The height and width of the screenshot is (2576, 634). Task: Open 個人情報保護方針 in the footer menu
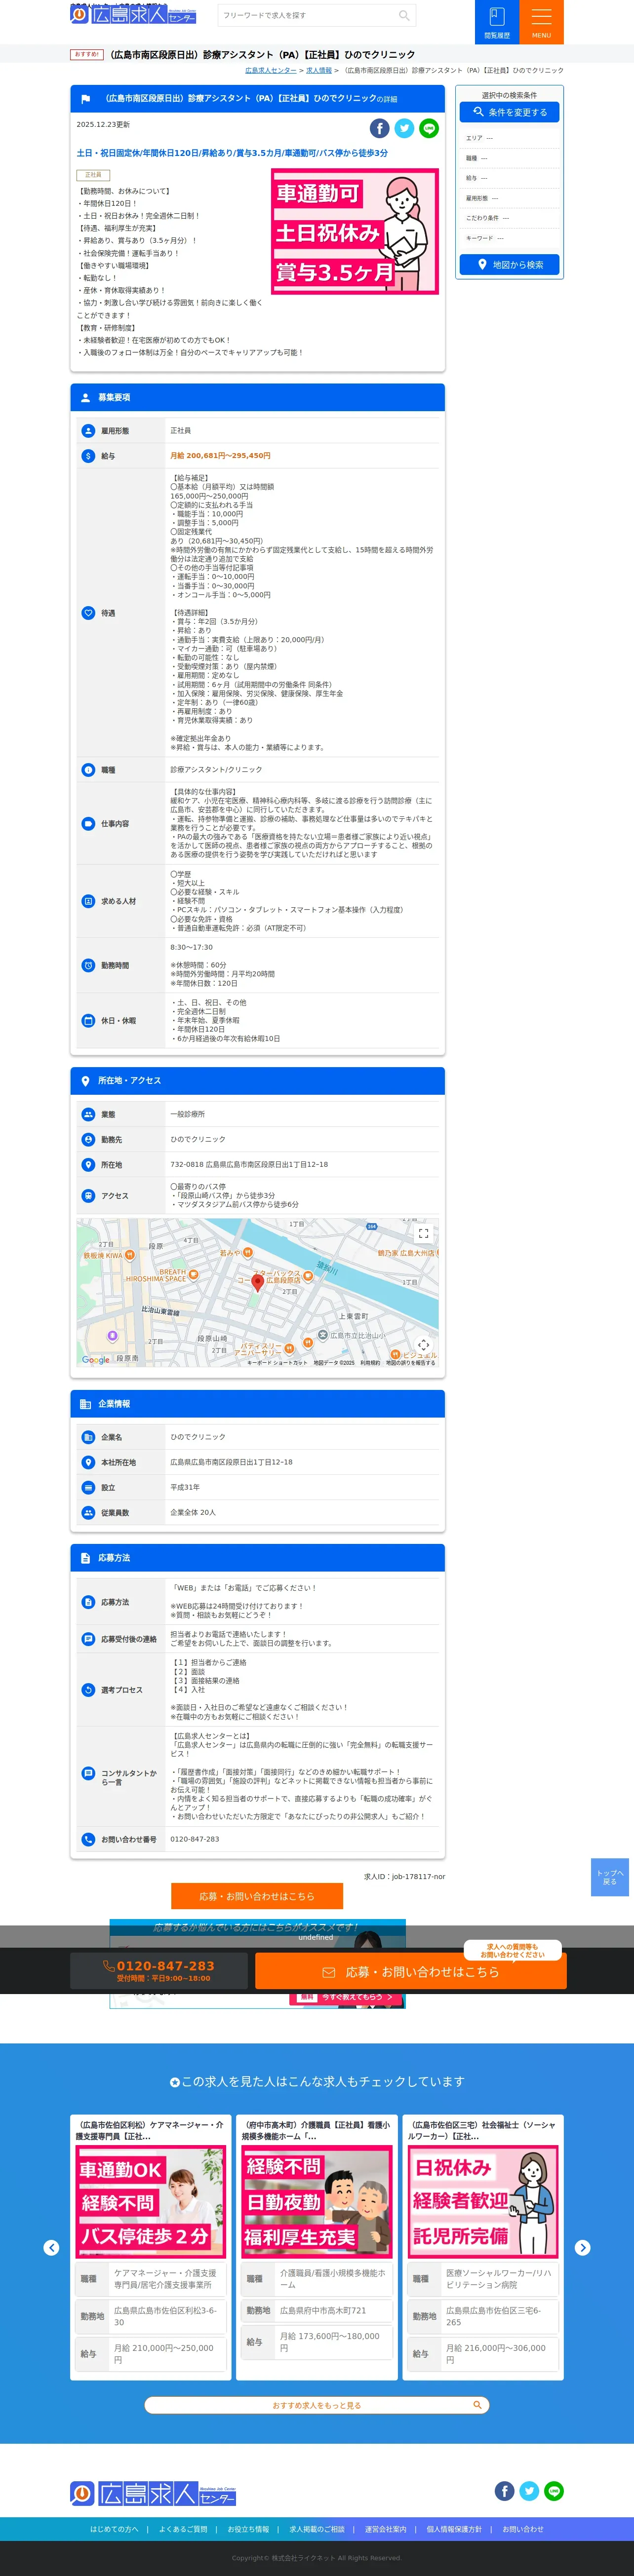pos(455,2529)
